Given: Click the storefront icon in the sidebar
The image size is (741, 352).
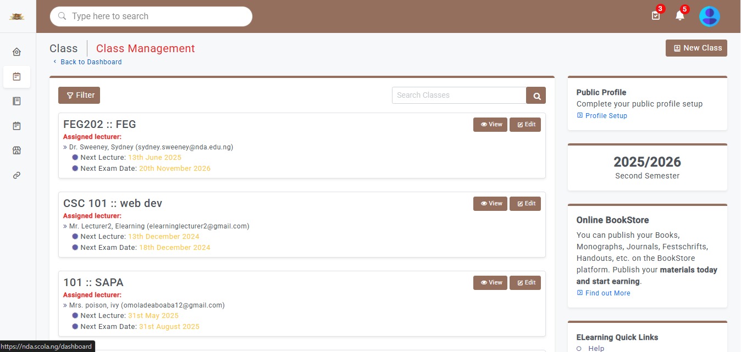Looking at the screenshot, I should click(16, 150).
